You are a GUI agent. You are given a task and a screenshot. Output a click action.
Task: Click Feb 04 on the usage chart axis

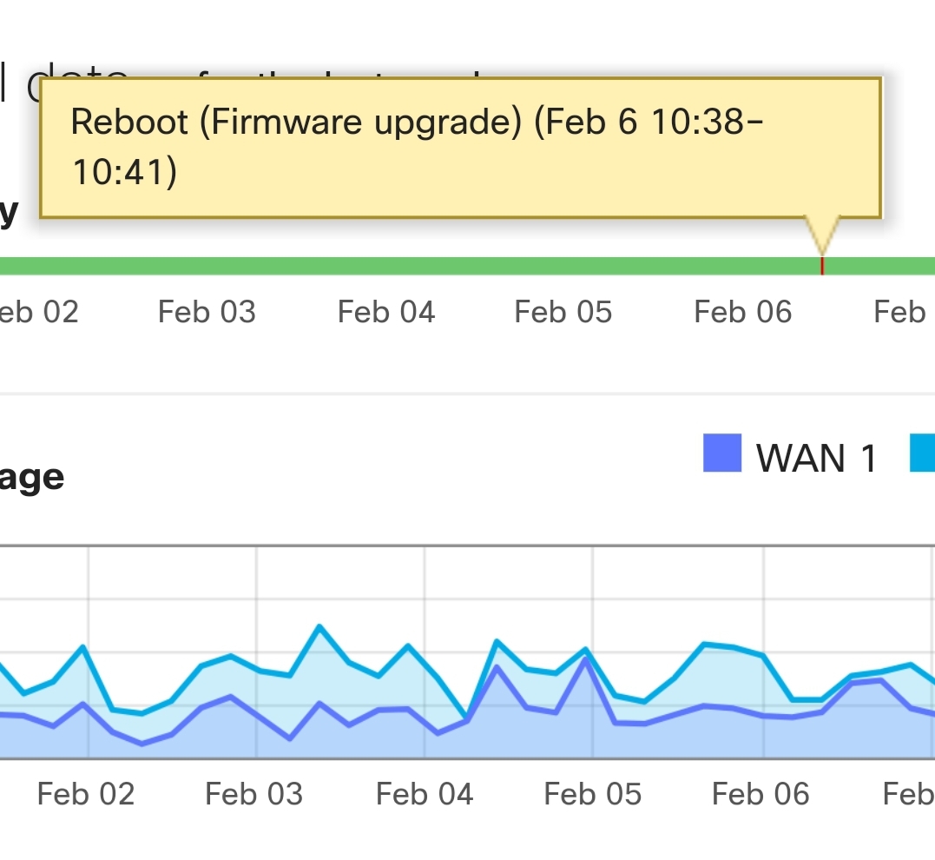[x=425, y=793]
